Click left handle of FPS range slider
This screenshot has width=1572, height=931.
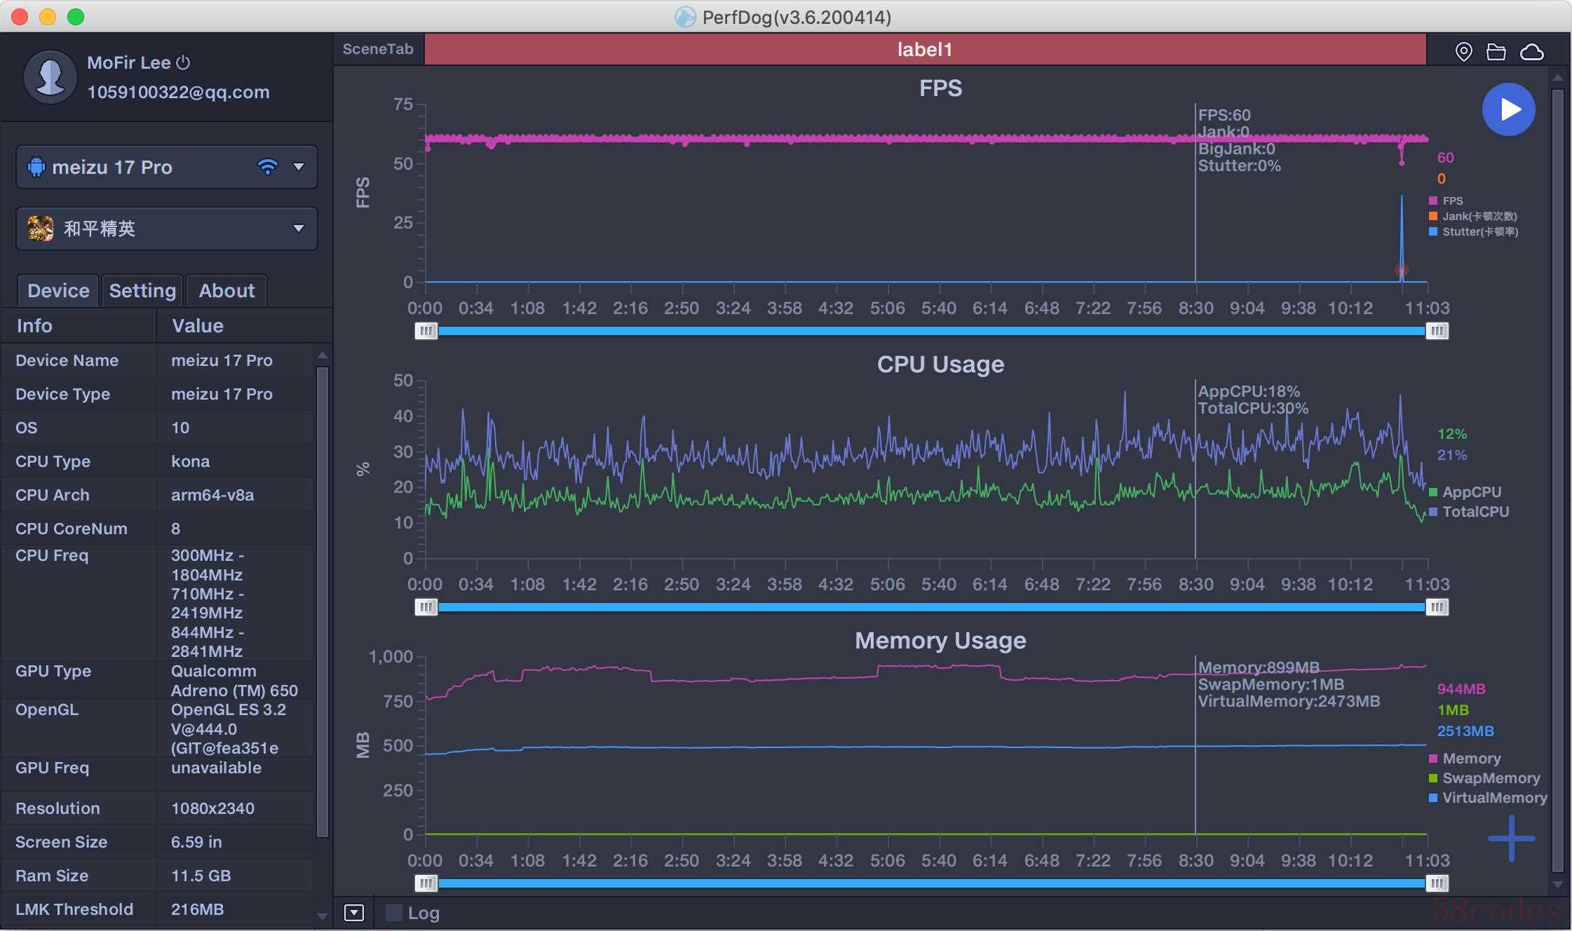point(426,331)
